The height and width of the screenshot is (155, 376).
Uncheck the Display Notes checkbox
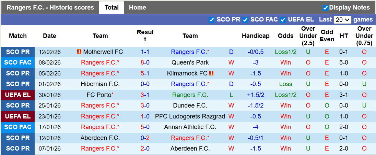coord(325,8)
